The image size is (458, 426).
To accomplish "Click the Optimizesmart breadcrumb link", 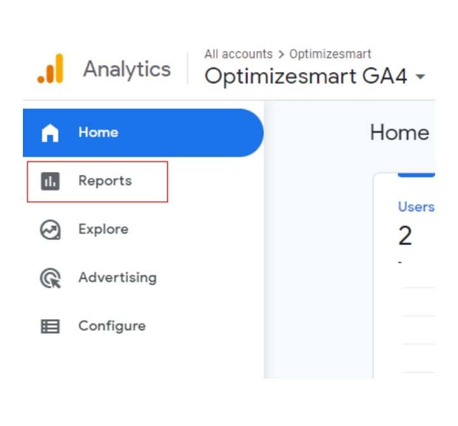I will [x=330, y=54].
